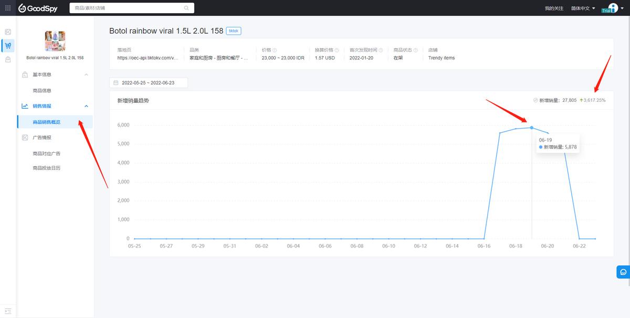The width and height of the screenshot is (630, 318).
Task: Open the shopping cart products sidebar icon
Action: (8, 46)
